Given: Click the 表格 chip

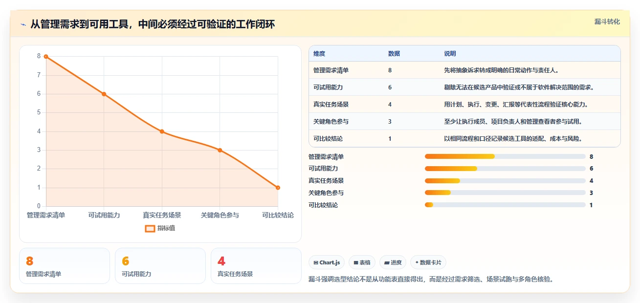Looking at the screenshot, I should coord(362,262).
